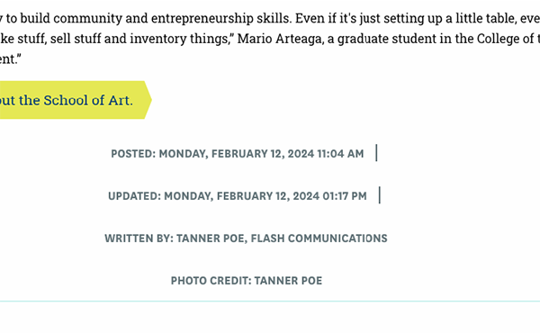Select the Written By Tanner Poe credit
This screenshot has height=333, width=540.
coord(246,238)
